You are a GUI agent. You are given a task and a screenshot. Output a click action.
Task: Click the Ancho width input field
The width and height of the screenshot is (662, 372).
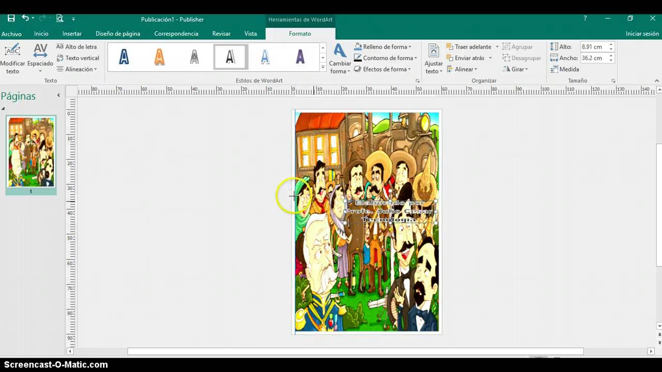(x=594, y=58)
